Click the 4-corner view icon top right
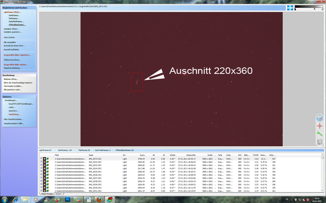 point(290,7)
